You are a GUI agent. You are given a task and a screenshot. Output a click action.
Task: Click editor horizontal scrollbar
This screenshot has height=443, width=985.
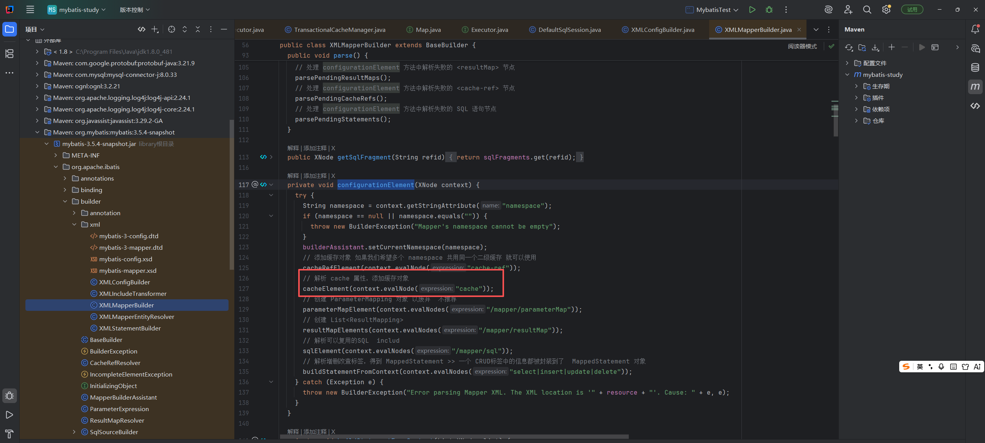pyautogui.click(x=454, y=437)
